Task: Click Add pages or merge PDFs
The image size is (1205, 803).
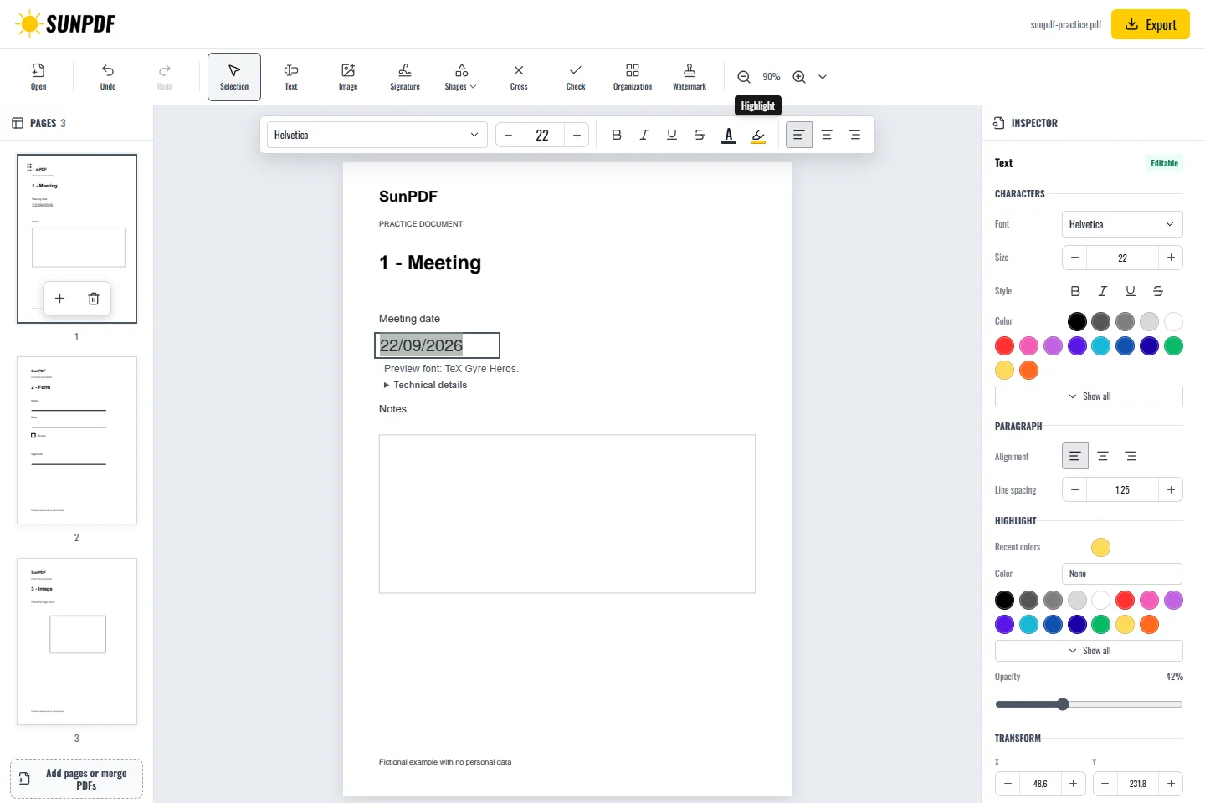Action: [x=76, y=779]
